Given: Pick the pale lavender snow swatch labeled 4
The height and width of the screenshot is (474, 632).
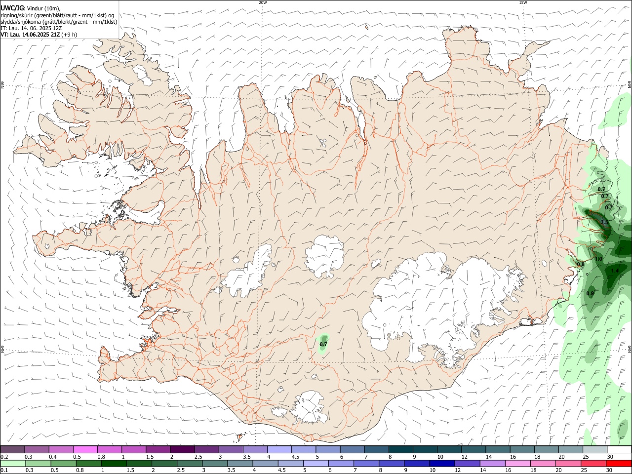Looking at the screenshot, I should click(x=279, y=450).
